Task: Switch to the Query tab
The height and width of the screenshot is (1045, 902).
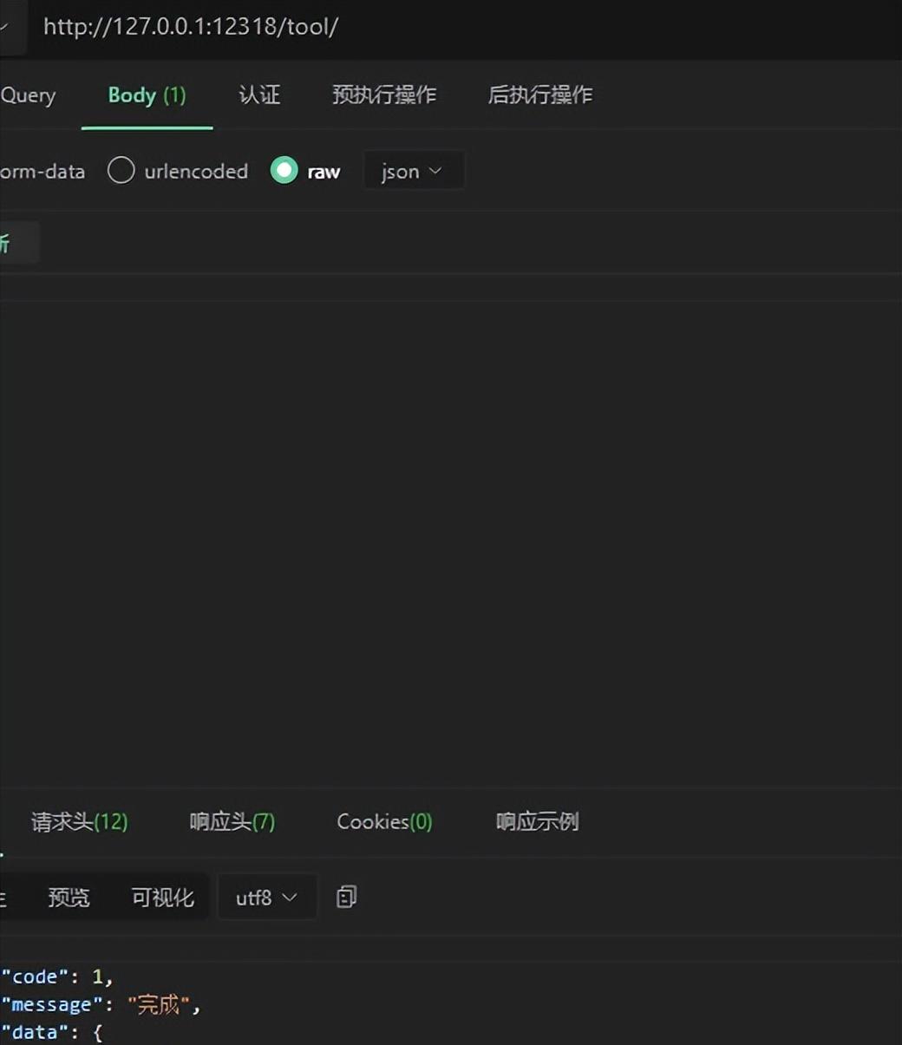Action: (x=28, y=95)
